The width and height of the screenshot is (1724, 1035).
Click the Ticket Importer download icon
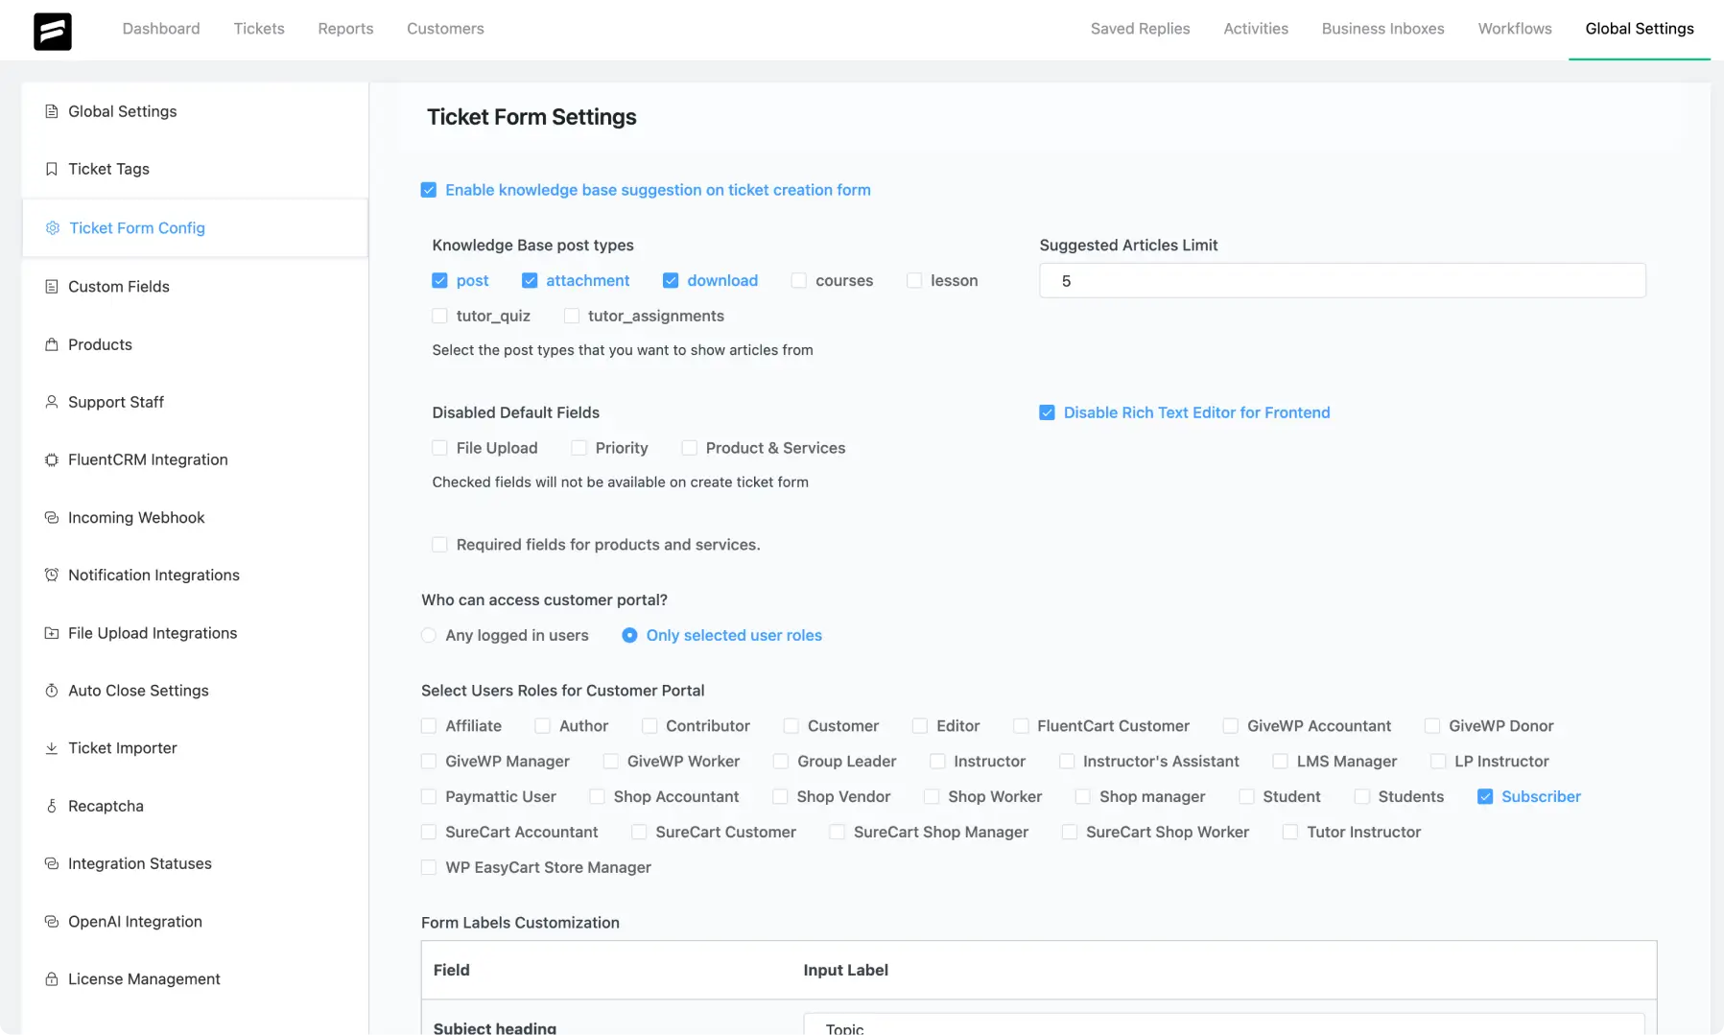pos(51,747)
